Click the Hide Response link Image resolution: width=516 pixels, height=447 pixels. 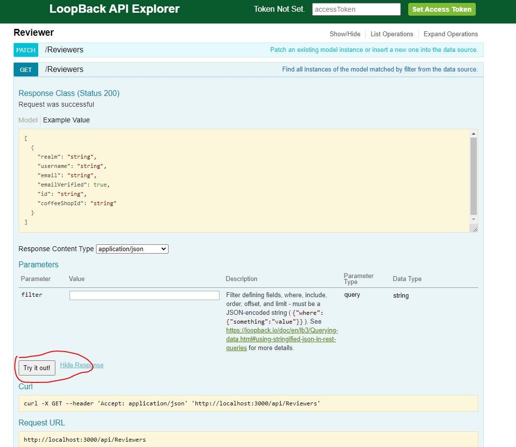pyautogui.click(x=82, y=365)
